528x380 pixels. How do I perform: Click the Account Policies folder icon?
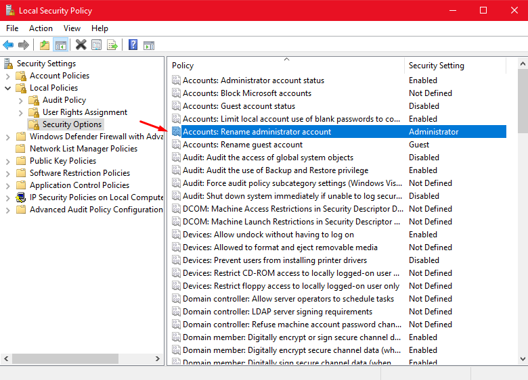21,76
